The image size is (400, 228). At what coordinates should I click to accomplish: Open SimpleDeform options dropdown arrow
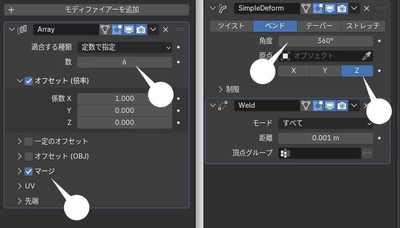(354, 9)
